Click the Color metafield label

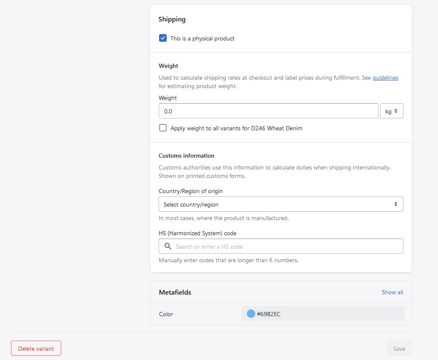pyautogui.click(x=166, y=314)
